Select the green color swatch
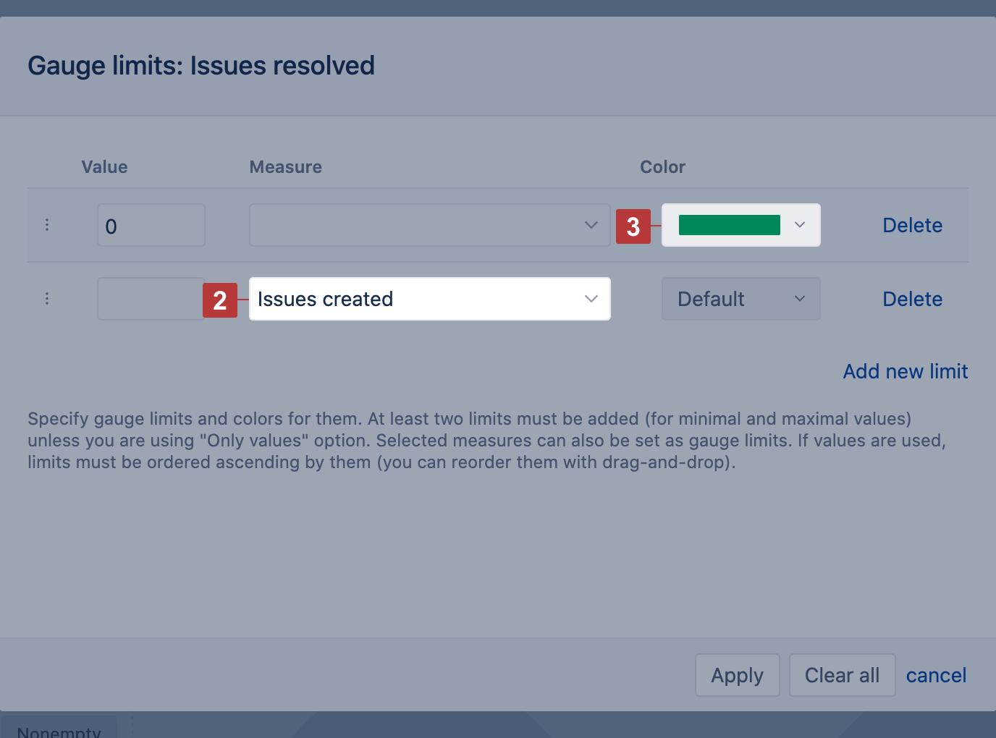Screen dimensions: 996x738 pyautogui.click(x=729, y=225)
